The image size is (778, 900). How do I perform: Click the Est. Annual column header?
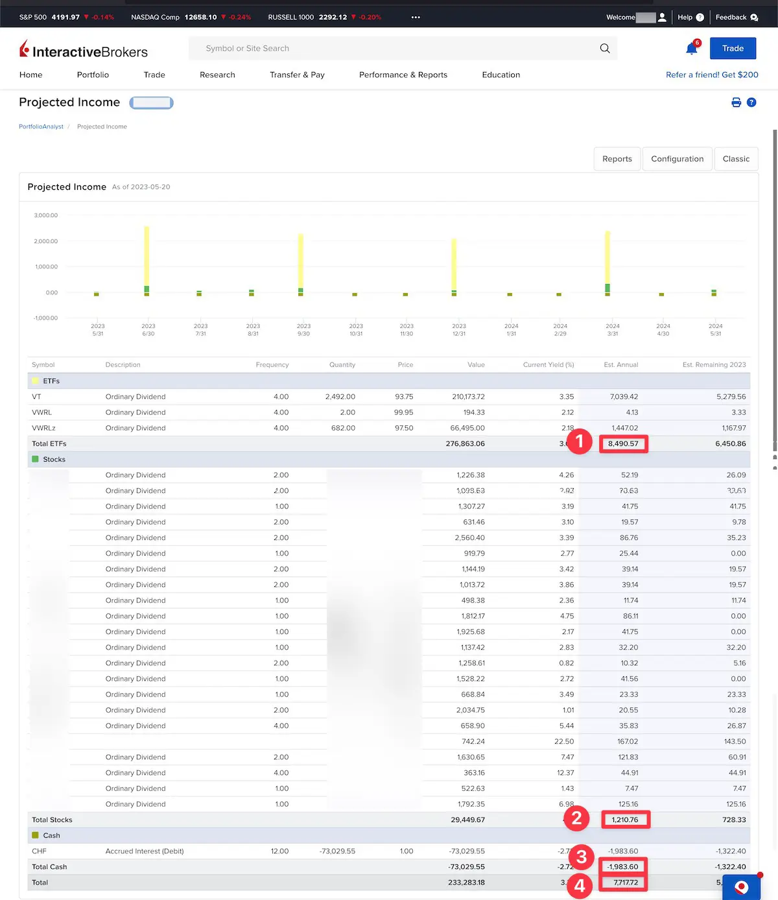(621, 365)
